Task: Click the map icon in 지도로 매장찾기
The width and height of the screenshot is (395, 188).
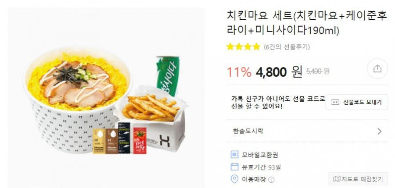Action: point(337,179)
